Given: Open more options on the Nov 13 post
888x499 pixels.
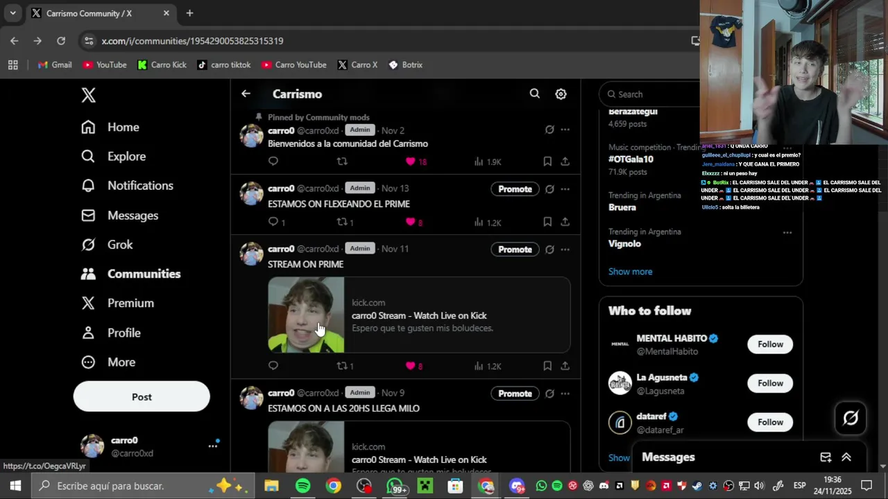Looking at the screenshot, I should tap(565, 189).
